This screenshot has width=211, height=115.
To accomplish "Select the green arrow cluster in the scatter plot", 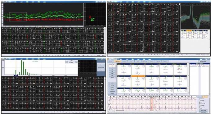I will (92, 19).
